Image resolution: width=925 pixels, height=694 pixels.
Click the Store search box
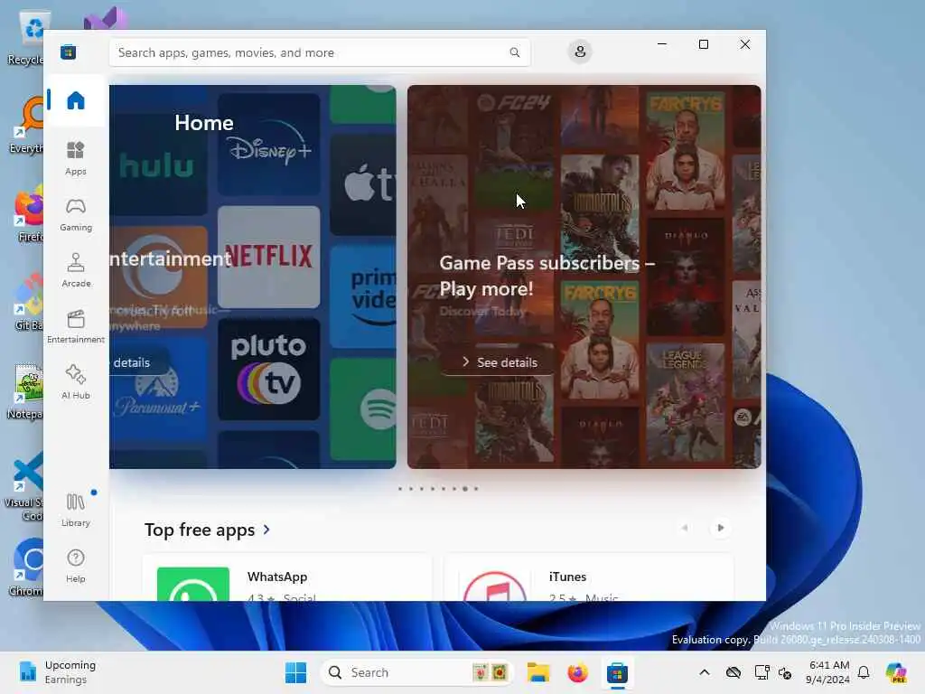tap(319, 52)
